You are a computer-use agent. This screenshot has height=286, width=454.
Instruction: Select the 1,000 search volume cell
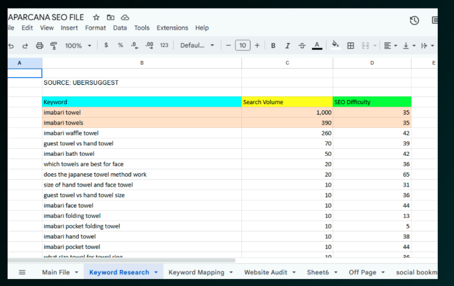[x=287, y=112]
